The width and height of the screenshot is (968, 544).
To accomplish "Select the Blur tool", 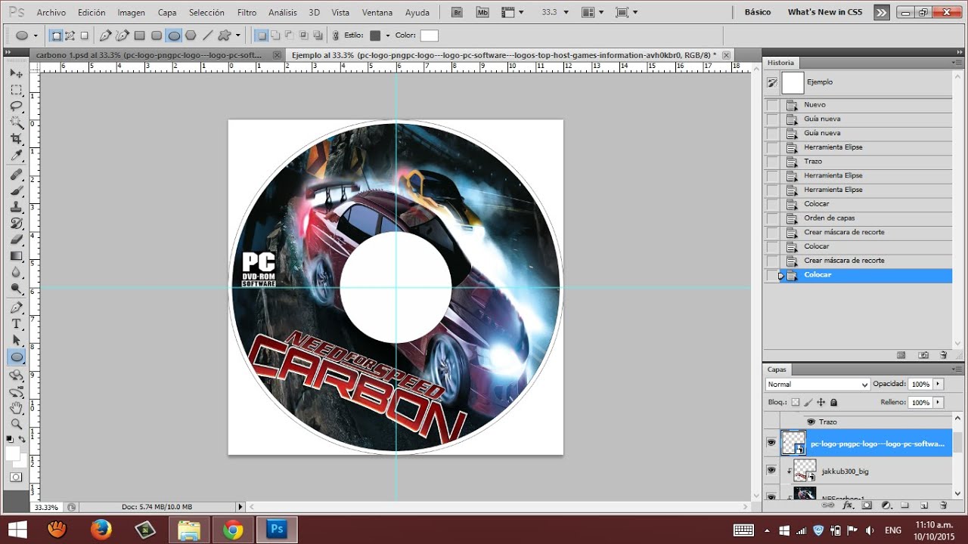I will 16,272.
